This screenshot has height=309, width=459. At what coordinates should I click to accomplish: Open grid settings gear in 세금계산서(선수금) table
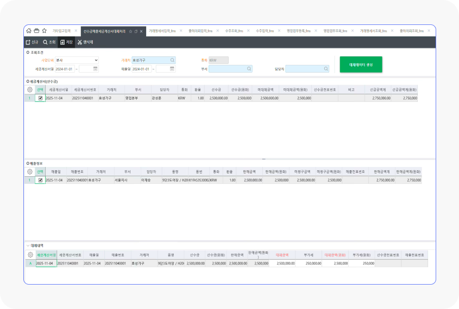click(30, 89)
